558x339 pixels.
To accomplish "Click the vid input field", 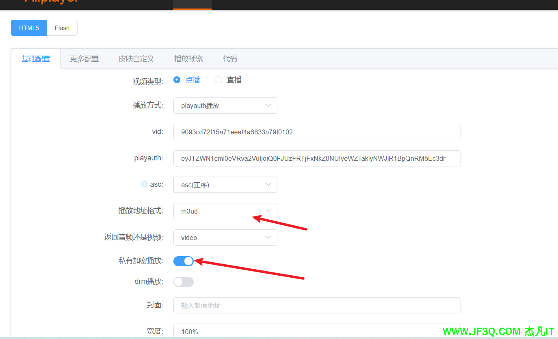I will point(317,132).
